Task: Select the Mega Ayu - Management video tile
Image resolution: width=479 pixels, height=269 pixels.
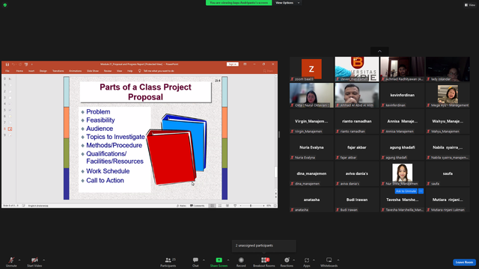Action: 448,96
